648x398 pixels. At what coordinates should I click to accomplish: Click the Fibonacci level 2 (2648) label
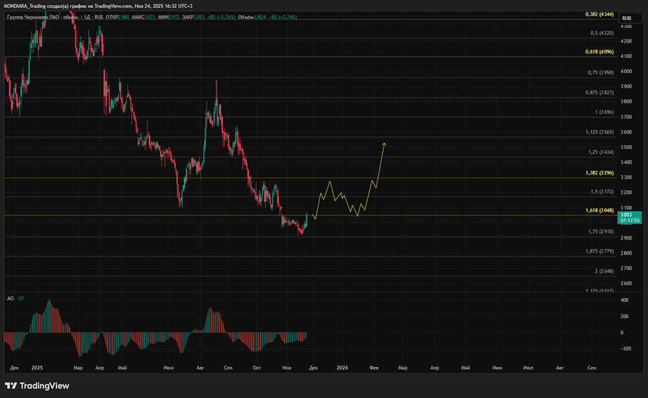(604, 271)
